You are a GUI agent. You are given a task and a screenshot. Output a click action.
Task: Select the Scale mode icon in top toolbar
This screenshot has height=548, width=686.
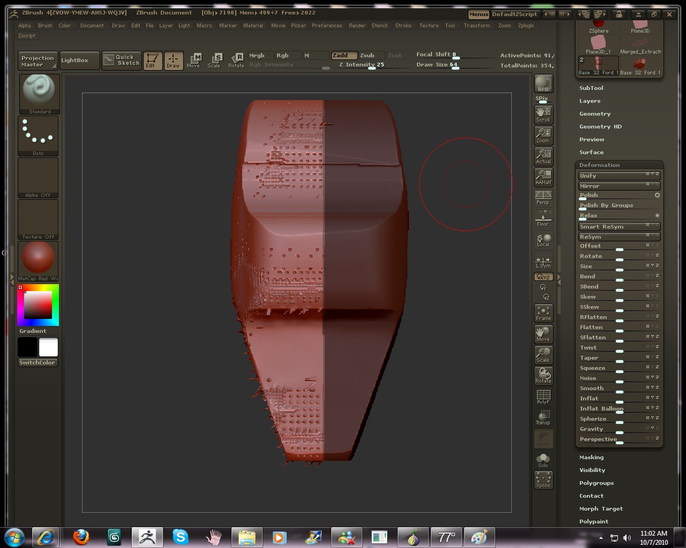click(x=214, y=60)
